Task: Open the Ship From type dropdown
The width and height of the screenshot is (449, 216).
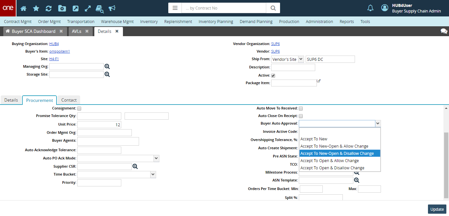Action: (301, 59)
